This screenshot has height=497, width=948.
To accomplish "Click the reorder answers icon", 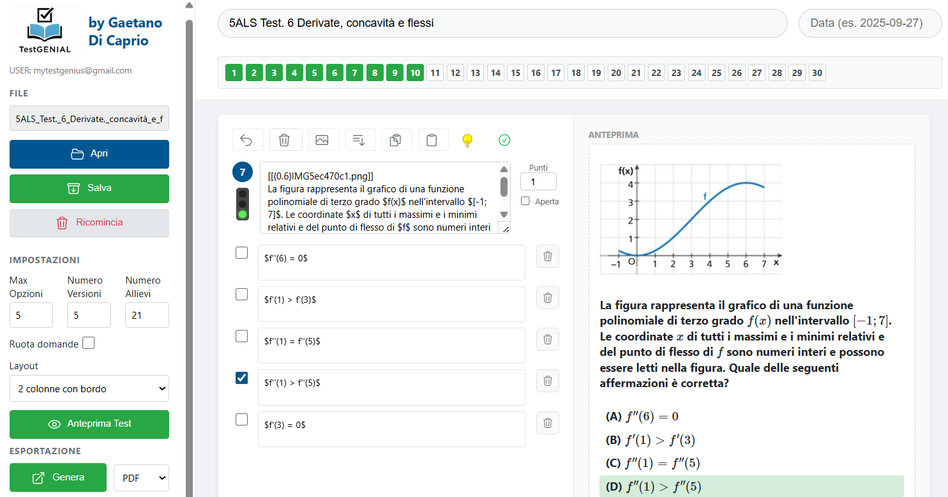I will 361,139.
